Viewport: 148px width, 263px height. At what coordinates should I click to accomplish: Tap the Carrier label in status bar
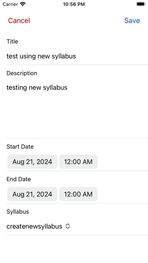10,4
